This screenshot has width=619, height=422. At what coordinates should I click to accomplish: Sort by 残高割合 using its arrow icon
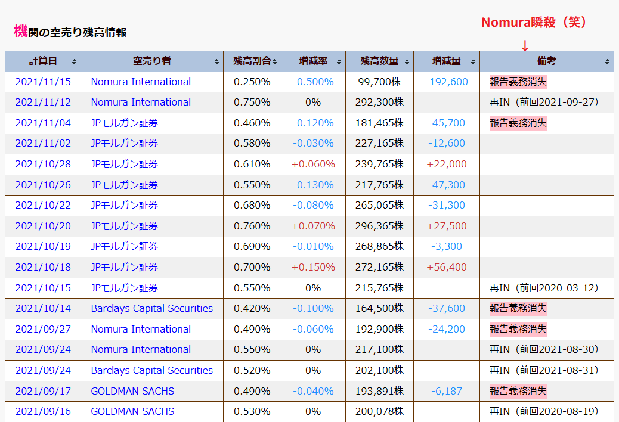click(275, 61)
